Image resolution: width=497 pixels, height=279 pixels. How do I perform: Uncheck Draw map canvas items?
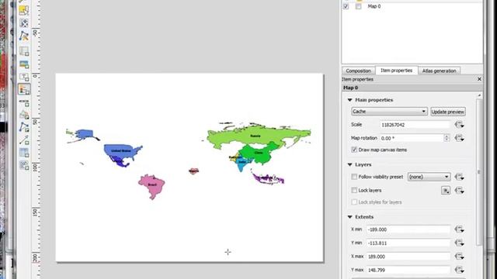click(x=354, y=150)
